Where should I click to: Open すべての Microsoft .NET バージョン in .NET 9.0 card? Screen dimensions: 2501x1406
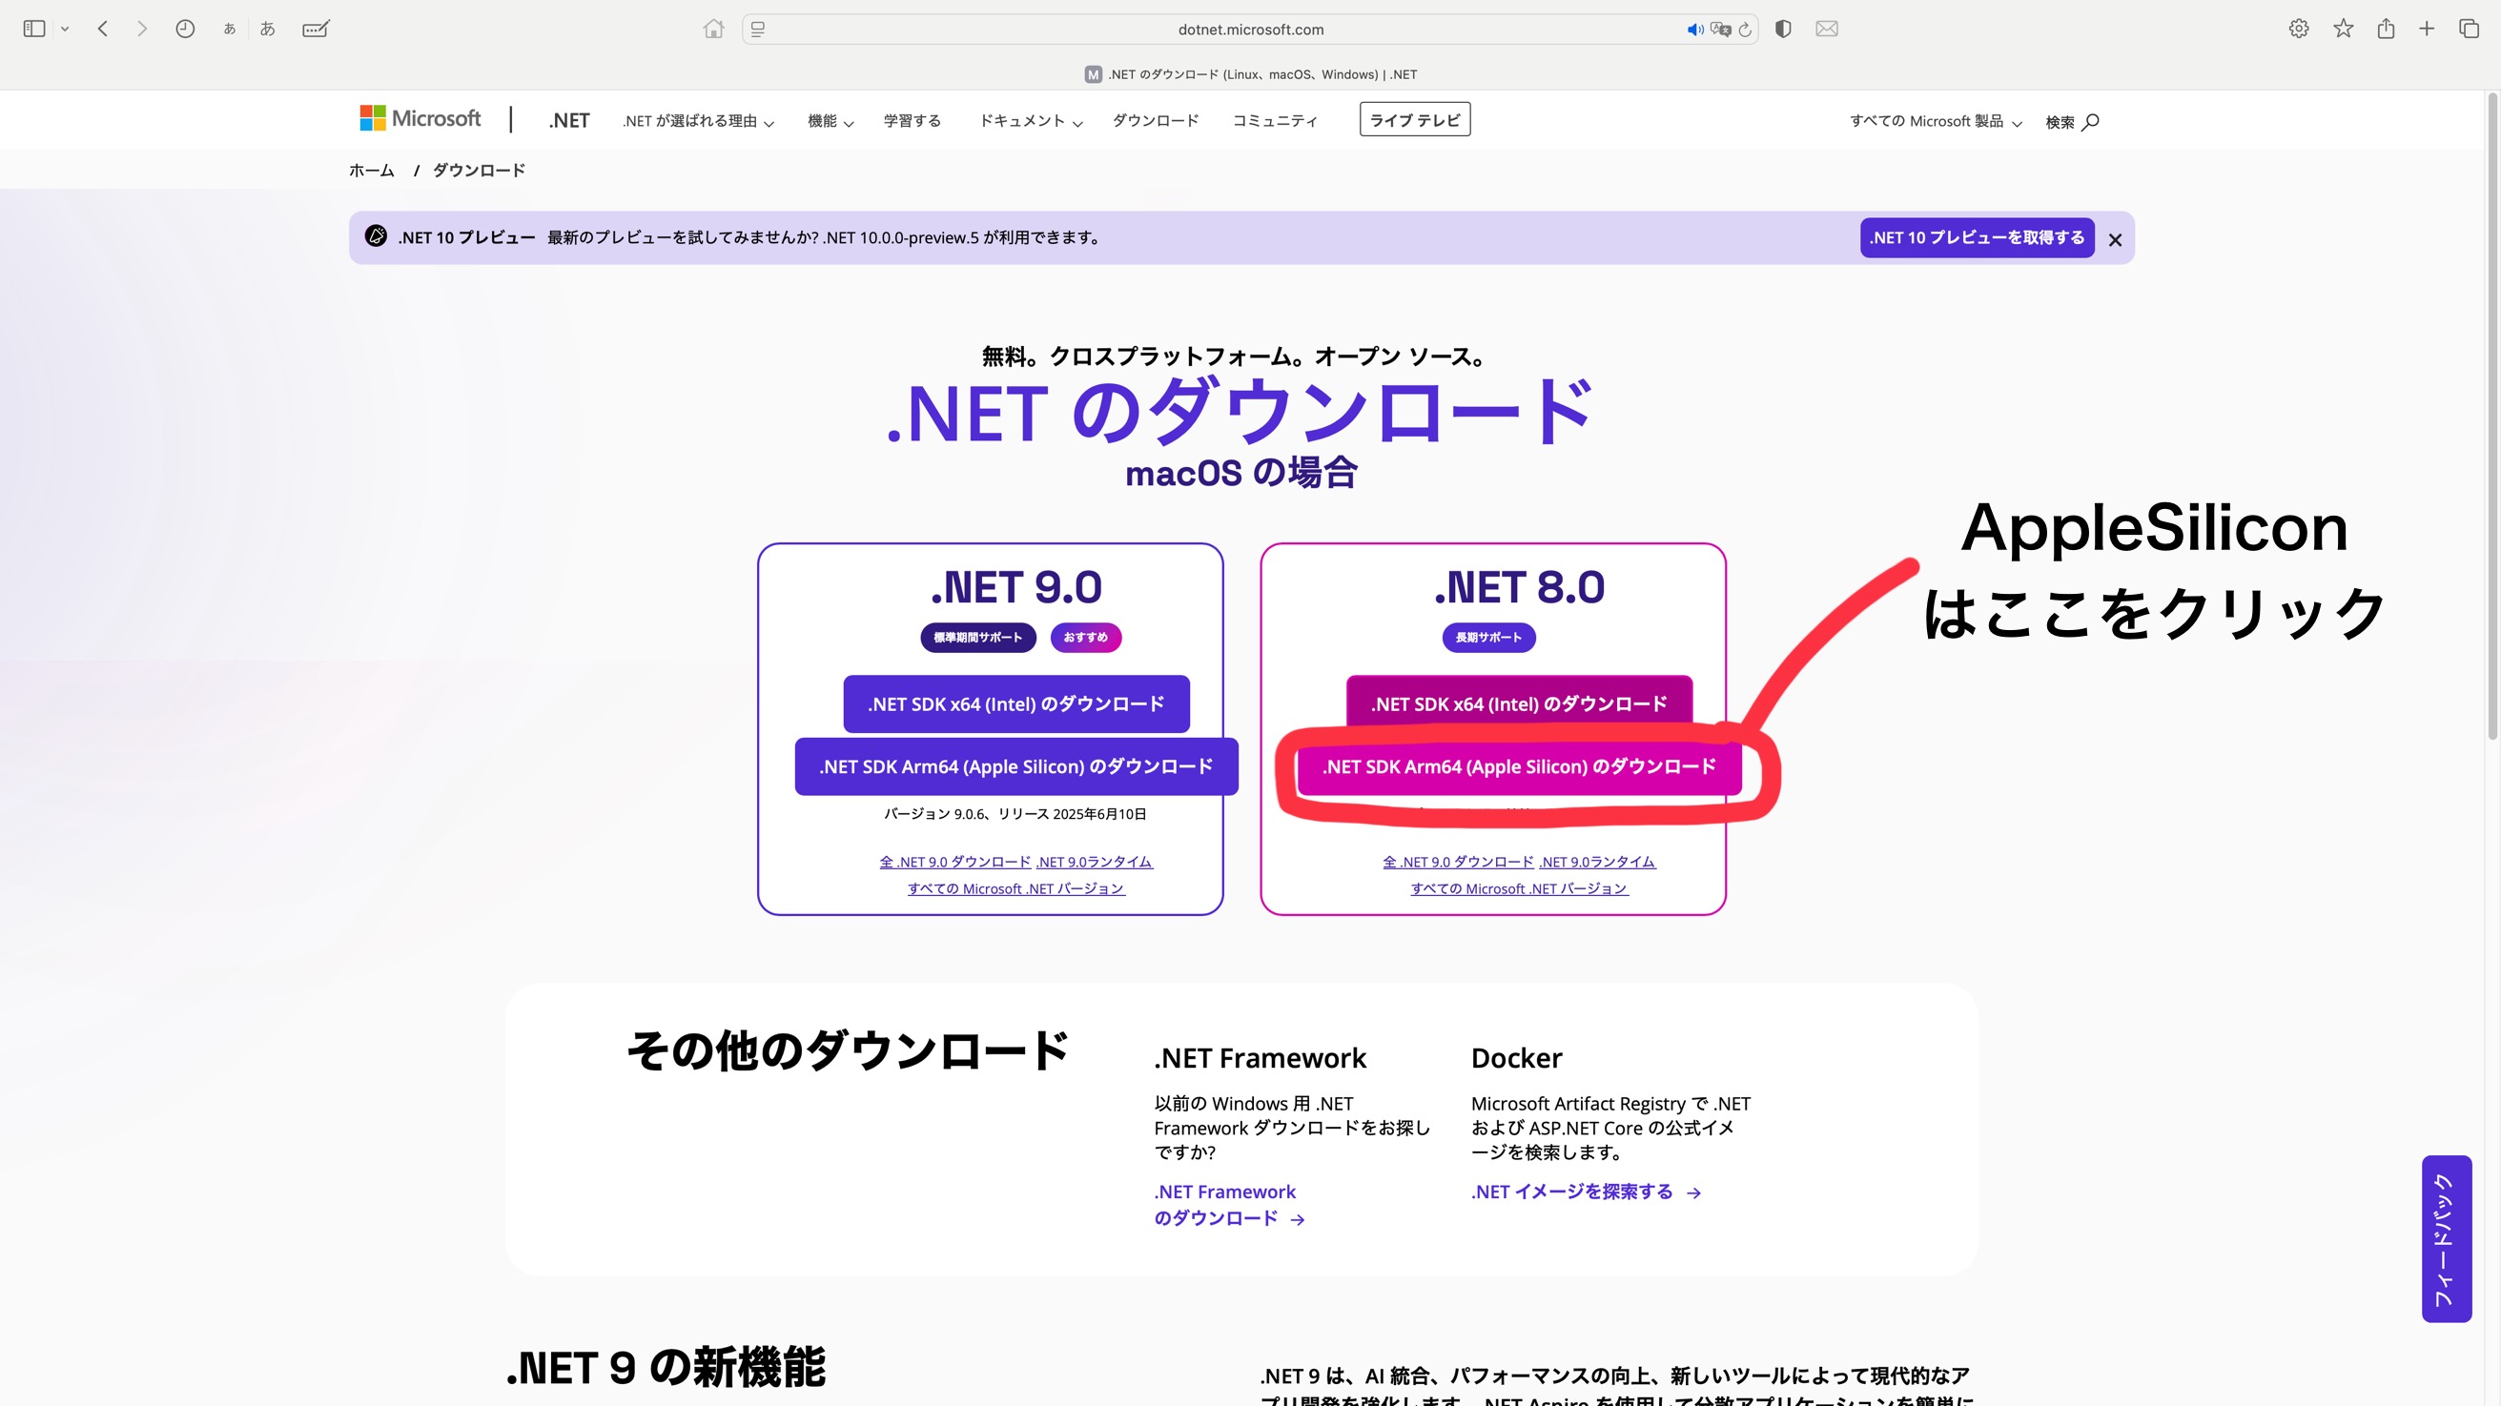(1015, 888)
